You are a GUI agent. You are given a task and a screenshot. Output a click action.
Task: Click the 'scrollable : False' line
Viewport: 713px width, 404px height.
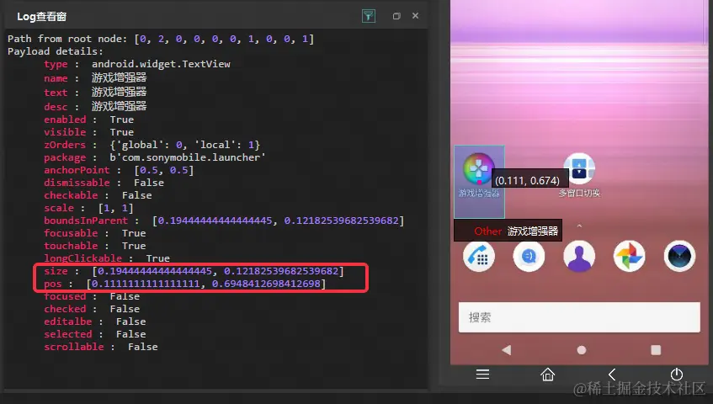coord(101,347)
